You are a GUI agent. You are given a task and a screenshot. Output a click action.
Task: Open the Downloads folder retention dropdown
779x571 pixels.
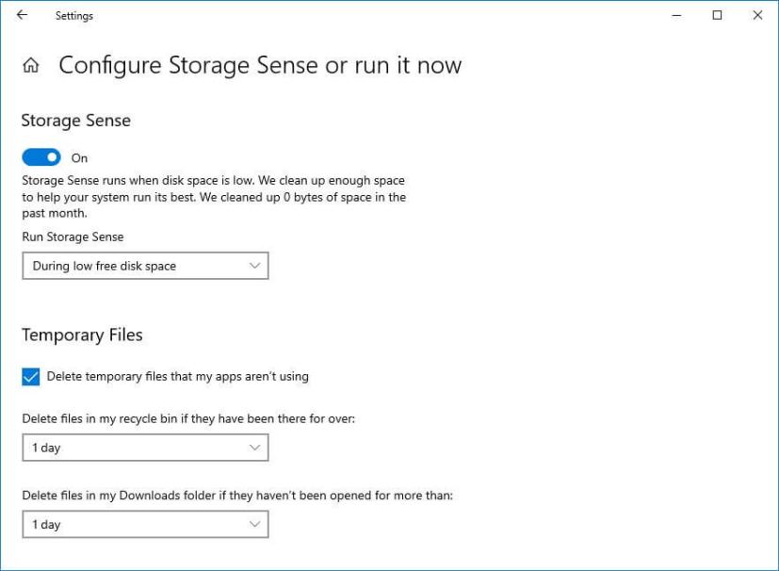tap(145, 524)
